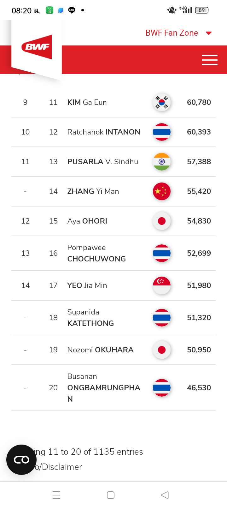Viewport: 227px width, 509px height.
Task: Tap the Japan flag next to Aya OHORI
Action: (x=162, y=221)
